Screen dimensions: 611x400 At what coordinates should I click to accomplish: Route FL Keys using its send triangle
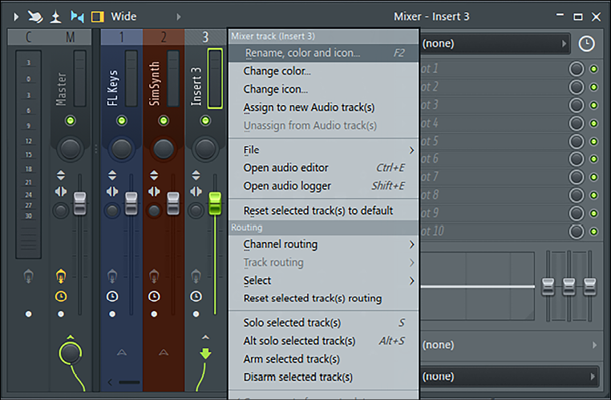tap(122, 353)
